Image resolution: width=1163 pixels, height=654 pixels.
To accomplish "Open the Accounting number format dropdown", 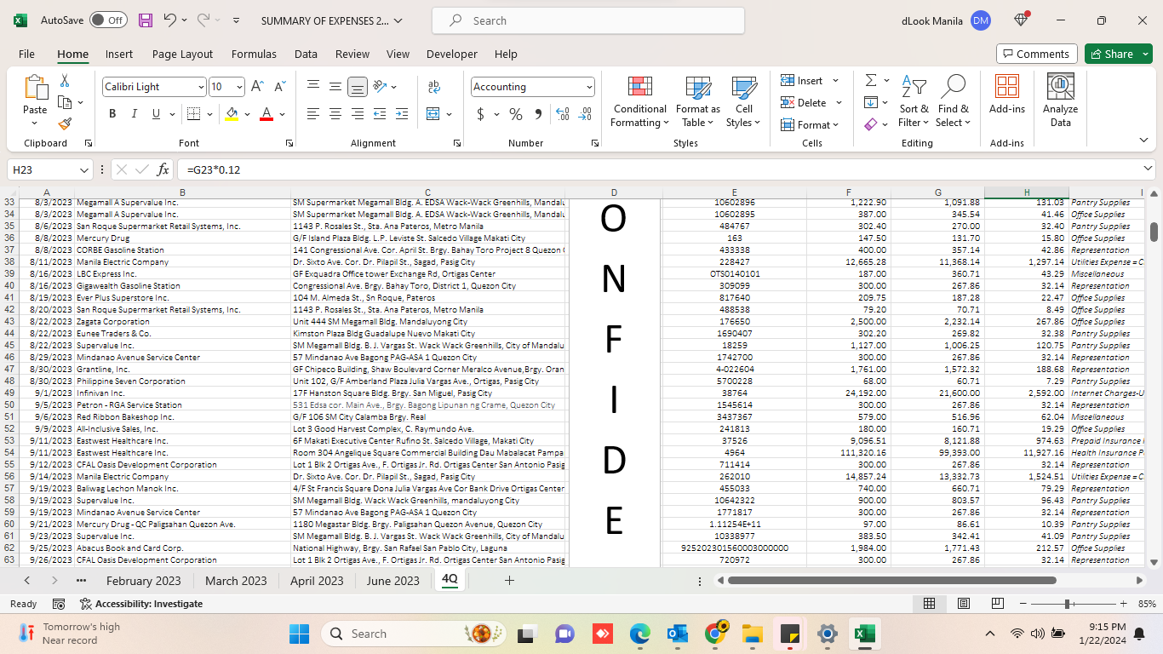I will coord(589,87).
